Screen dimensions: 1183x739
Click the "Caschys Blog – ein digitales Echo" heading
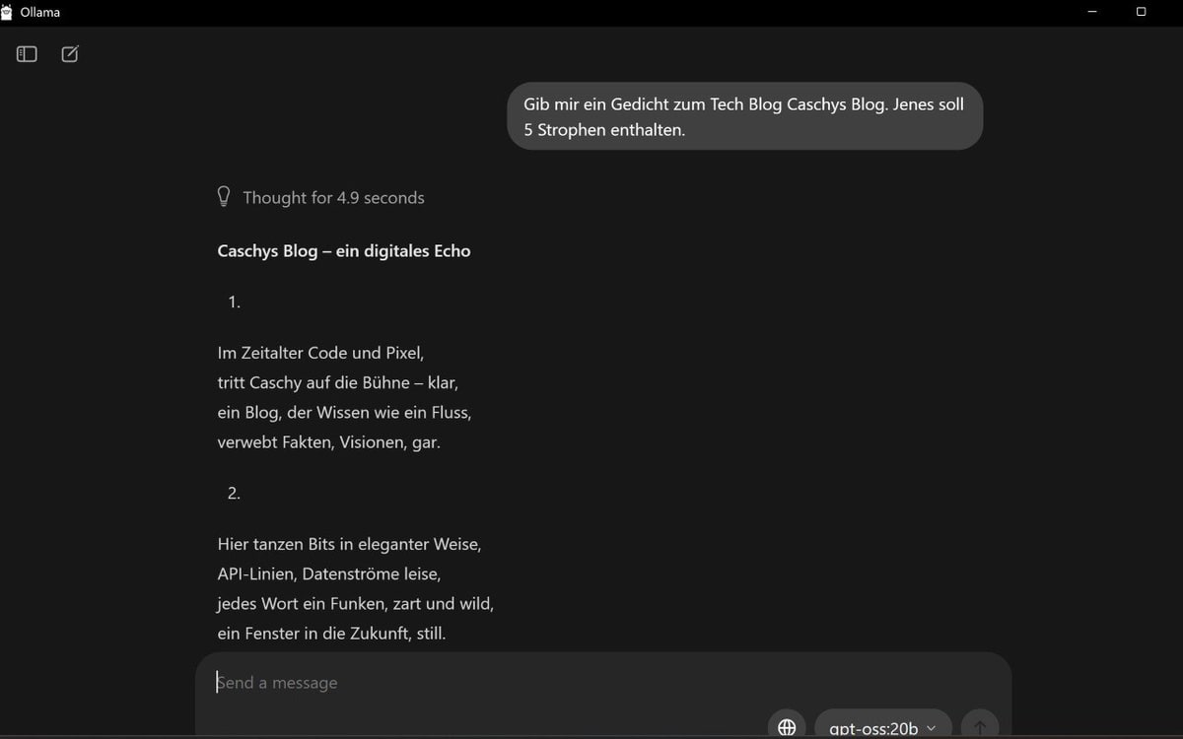click(x=344, y=250)
